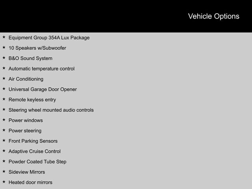Click the star icon beside Air Conditioning
Image resolution: width=252 pixels, height=189 pixels.
coord(4,79)
